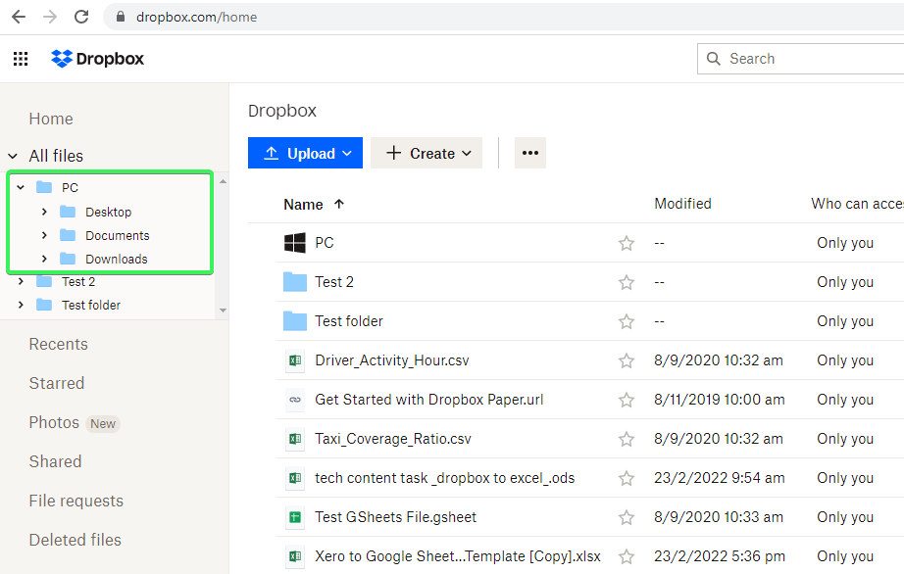This screenshot has height=574, width=904.
Task: Click the browser forward arrow
Action: pos(50,17)
